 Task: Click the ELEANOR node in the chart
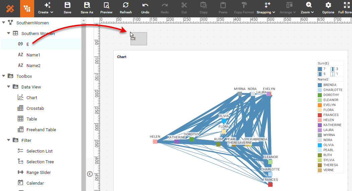pyautogui.click(x=270, y=162)
